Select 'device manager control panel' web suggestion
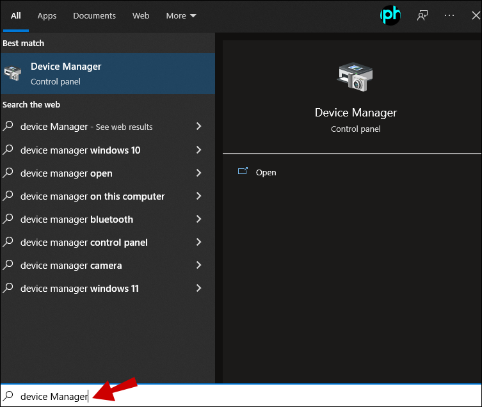The height and width of the screenshot is (407, 482). coord(84,243)
